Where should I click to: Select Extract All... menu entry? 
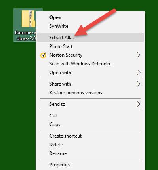pos(90,38)
